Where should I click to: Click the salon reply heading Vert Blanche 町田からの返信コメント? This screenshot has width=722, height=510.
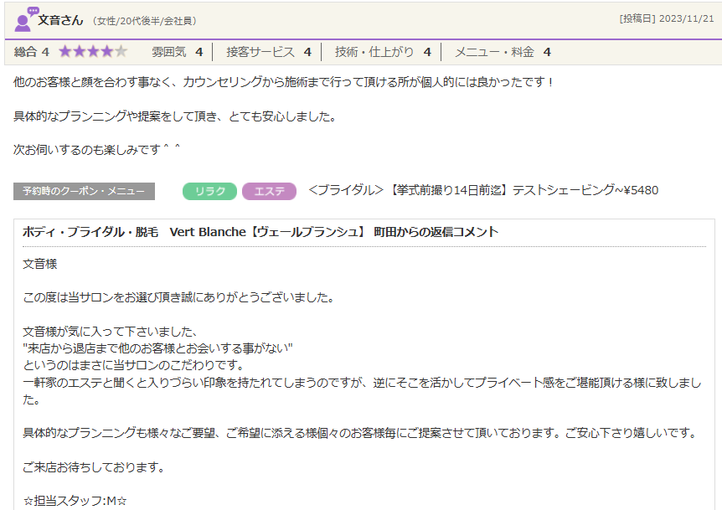[x=260, y=232]
